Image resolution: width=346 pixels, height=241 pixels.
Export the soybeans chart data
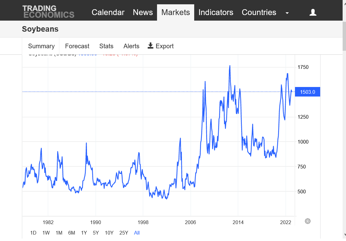(x=161, y=46)
